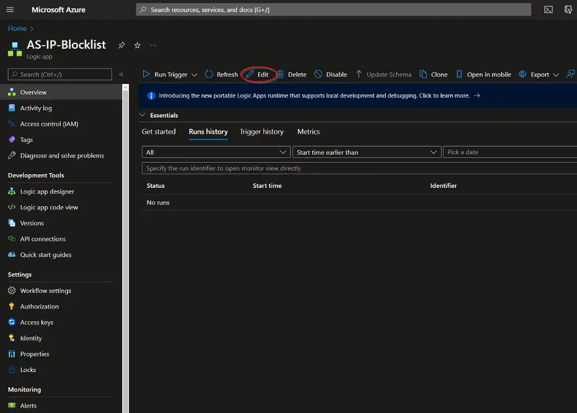Clone the logic app
This screenshot has height=413, width=577.
(x=433, y=75)
